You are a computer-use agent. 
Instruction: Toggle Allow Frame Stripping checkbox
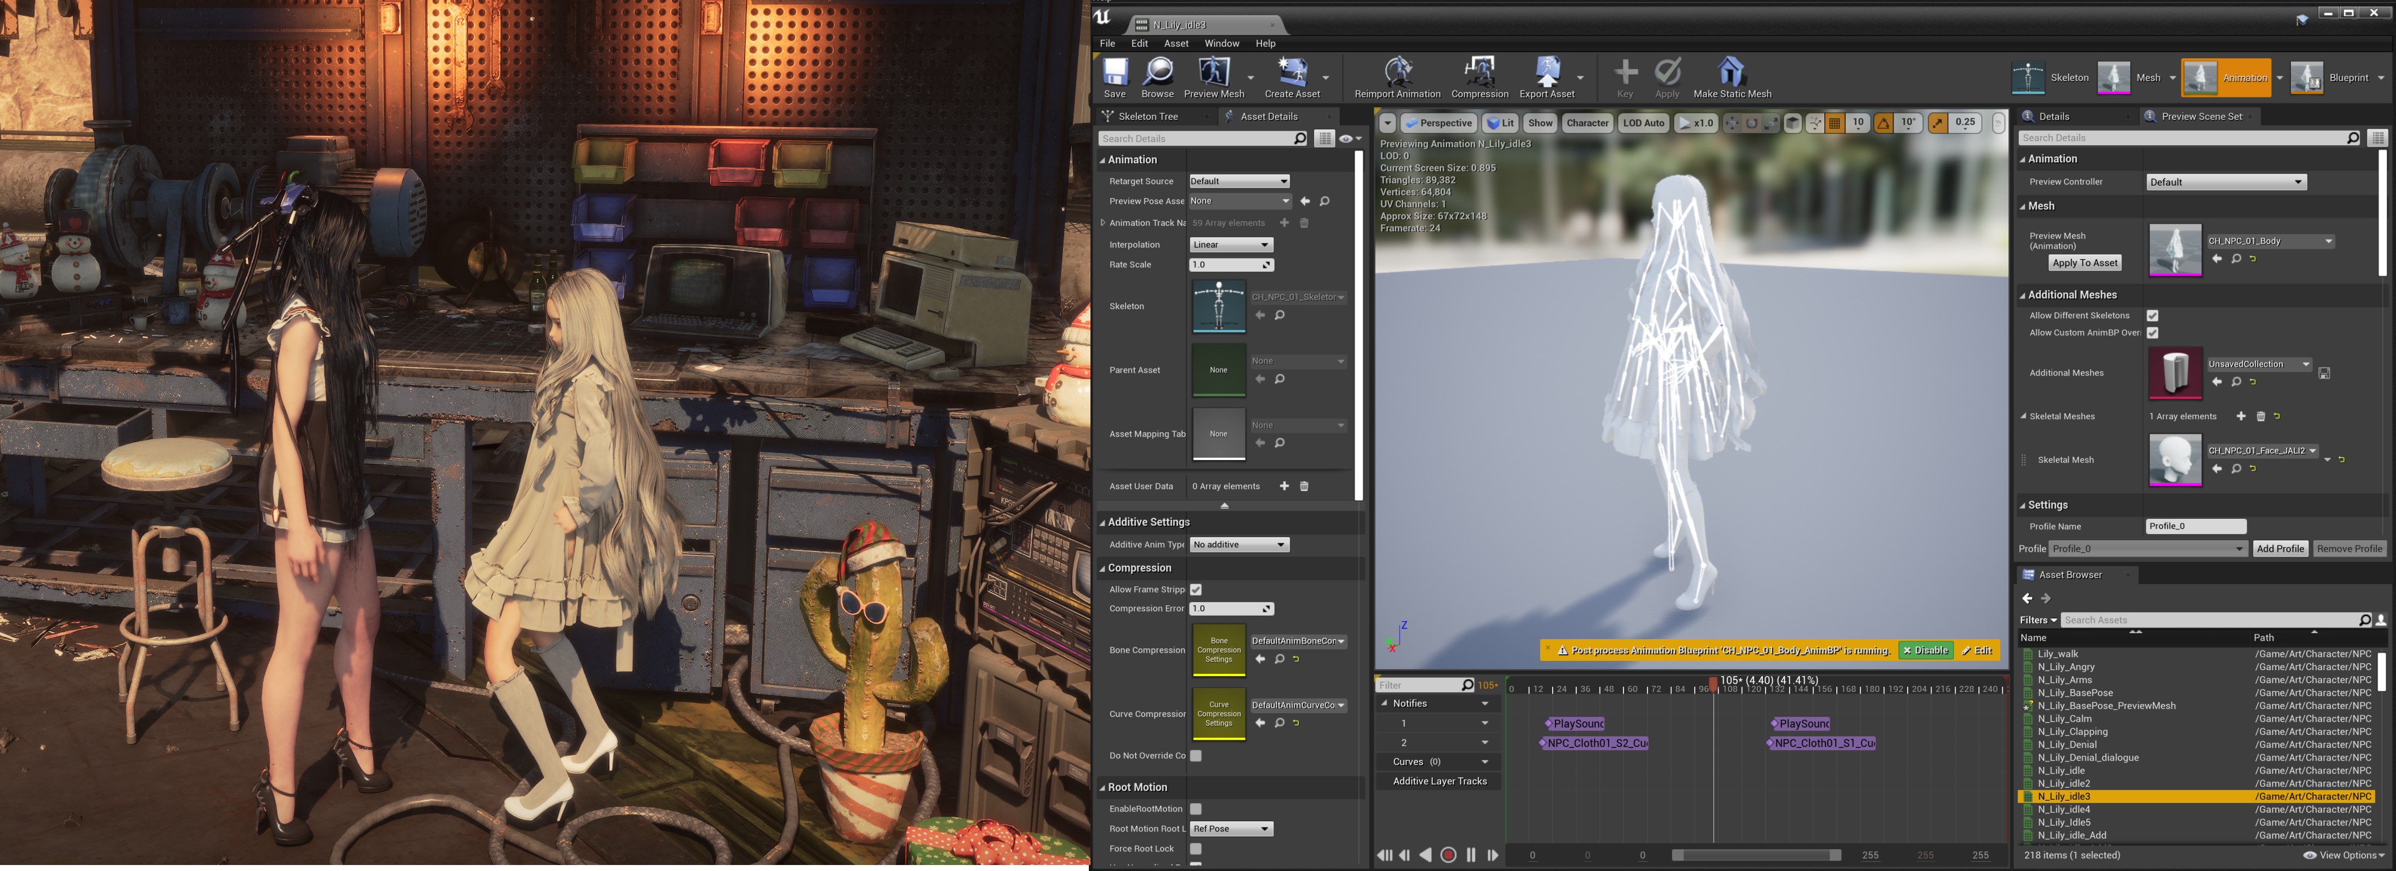[1196, 590]
